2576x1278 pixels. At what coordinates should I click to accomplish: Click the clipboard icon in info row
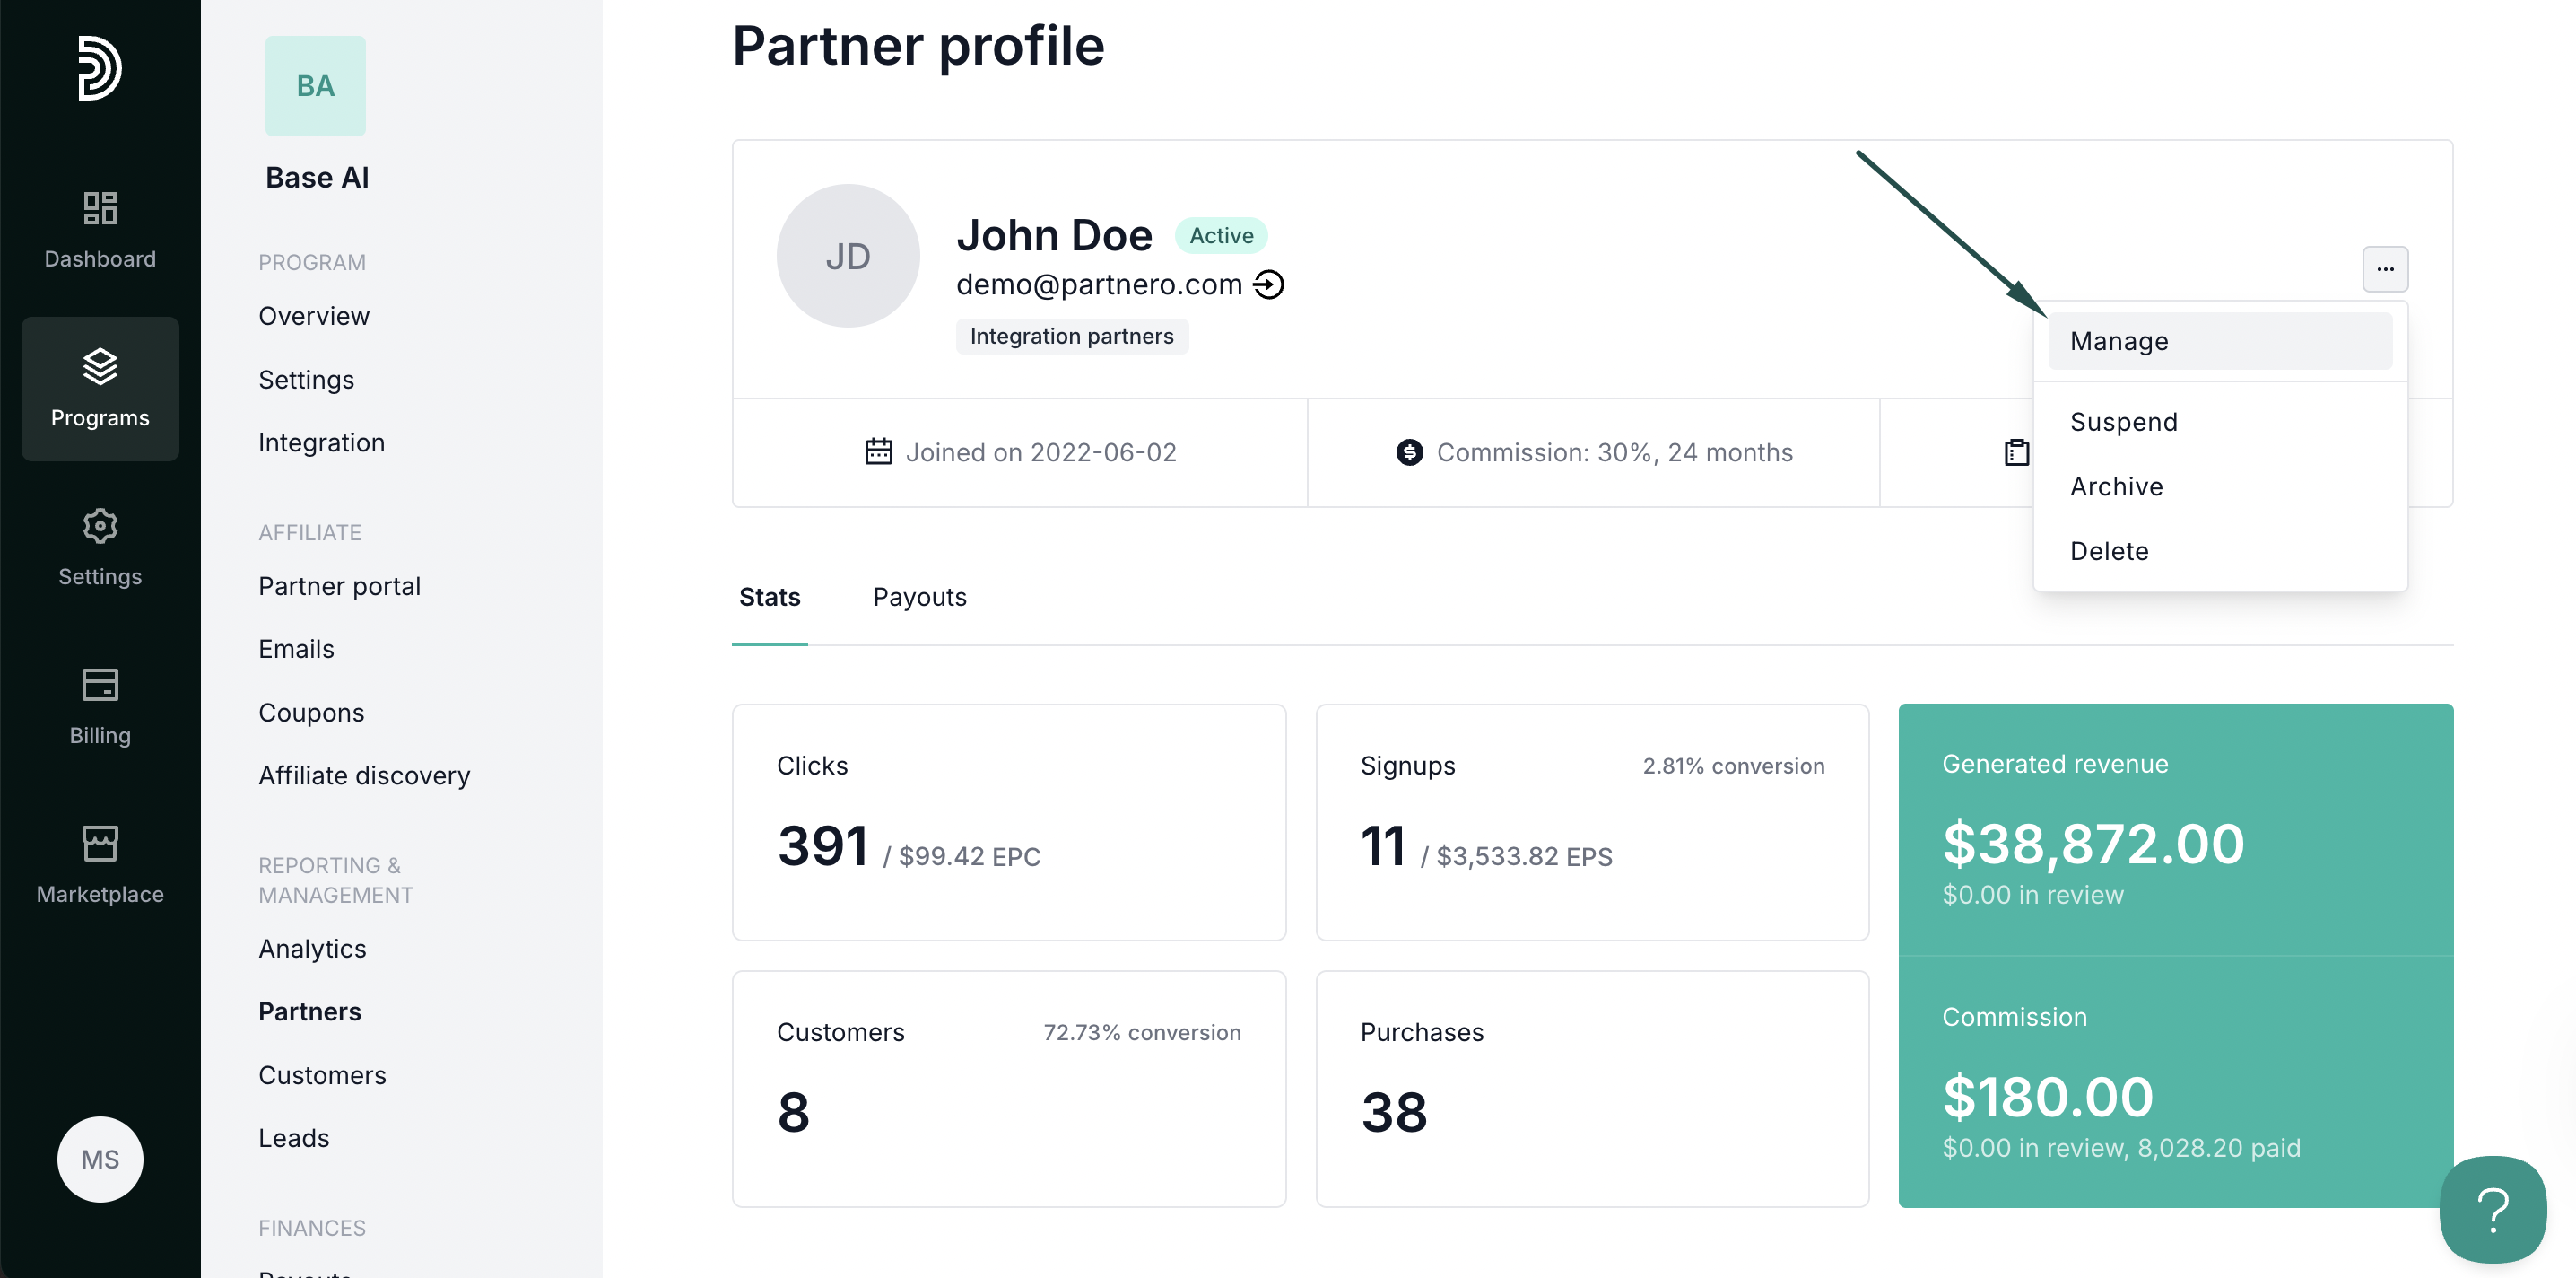click(2017, 452)
